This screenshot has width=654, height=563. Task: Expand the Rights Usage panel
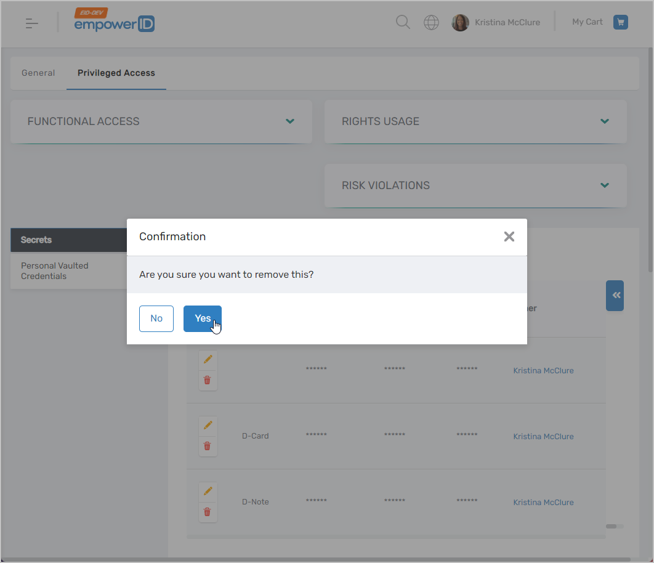tap(604, 121)
